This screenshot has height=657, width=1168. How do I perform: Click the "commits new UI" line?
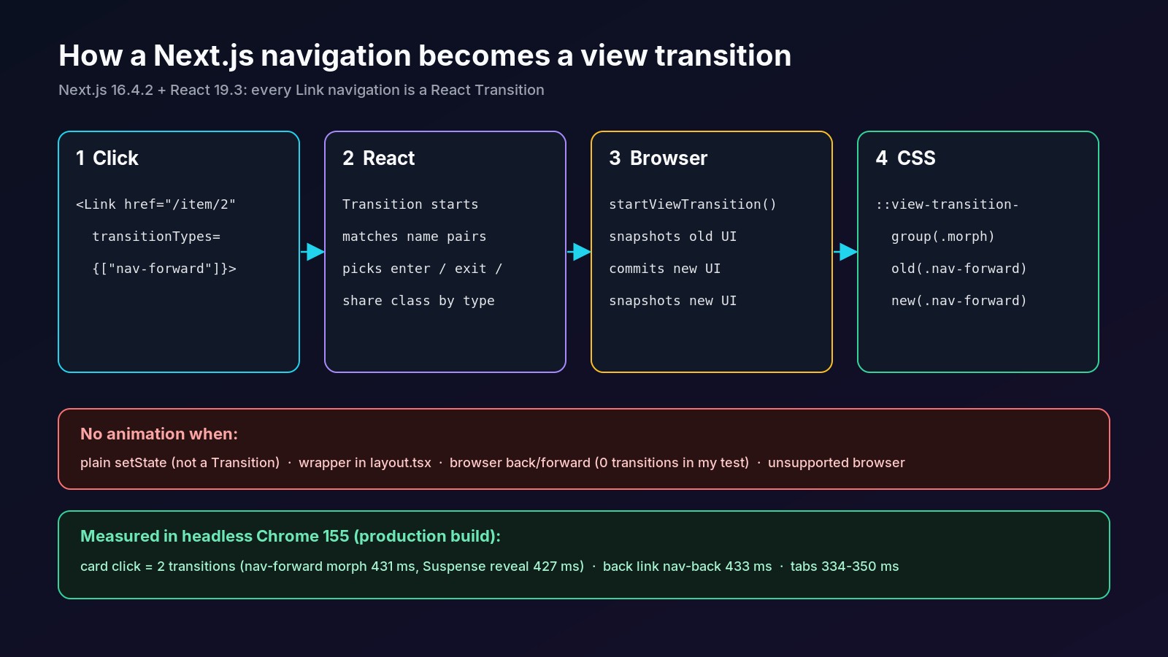tap(665, 269)
